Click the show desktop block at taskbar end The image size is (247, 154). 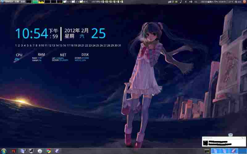pos(243,151)
